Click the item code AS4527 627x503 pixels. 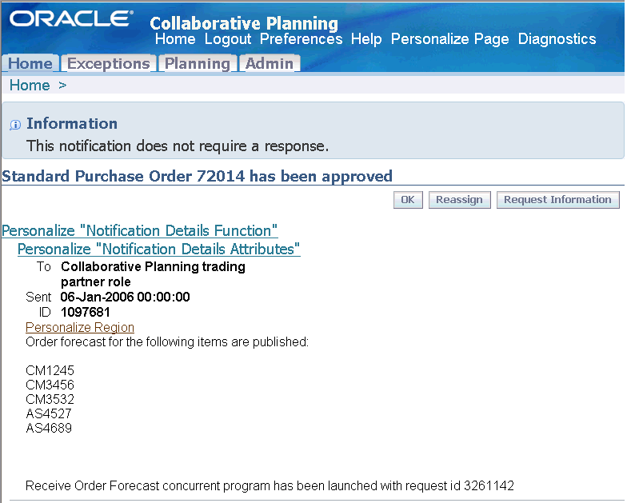(x=49, y=413)
